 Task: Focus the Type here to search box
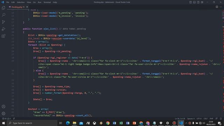(x=32, y=123)
